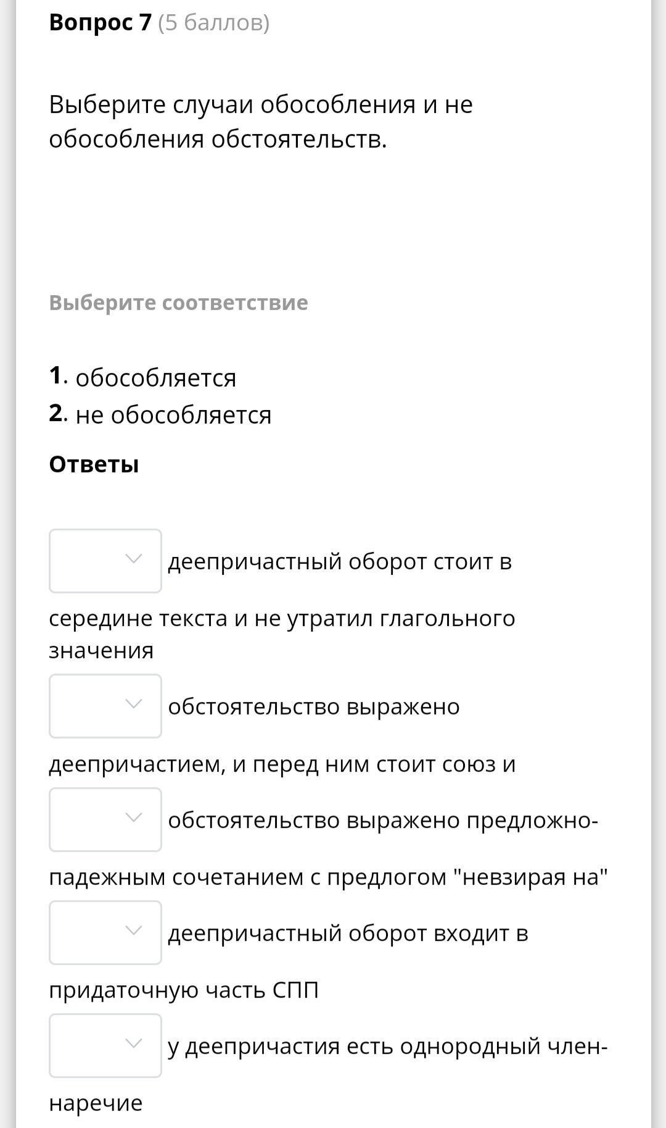Click chevron arrow beside 'деепричастный оборот входит в'

(x=133, y=930)
